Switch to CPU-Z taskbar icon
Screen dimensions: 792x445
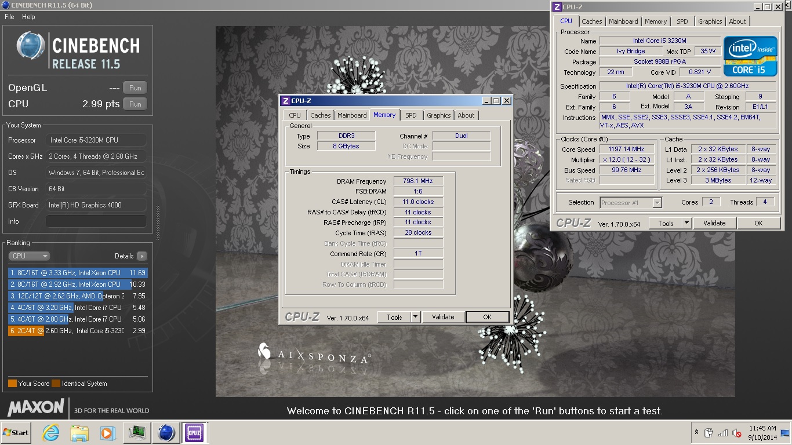click(194, 433)
